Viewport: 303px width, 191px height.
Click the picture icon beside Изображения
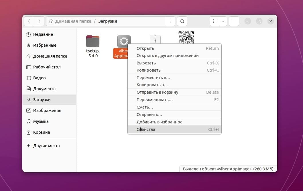pyautogui.click(x=29, y=111)
